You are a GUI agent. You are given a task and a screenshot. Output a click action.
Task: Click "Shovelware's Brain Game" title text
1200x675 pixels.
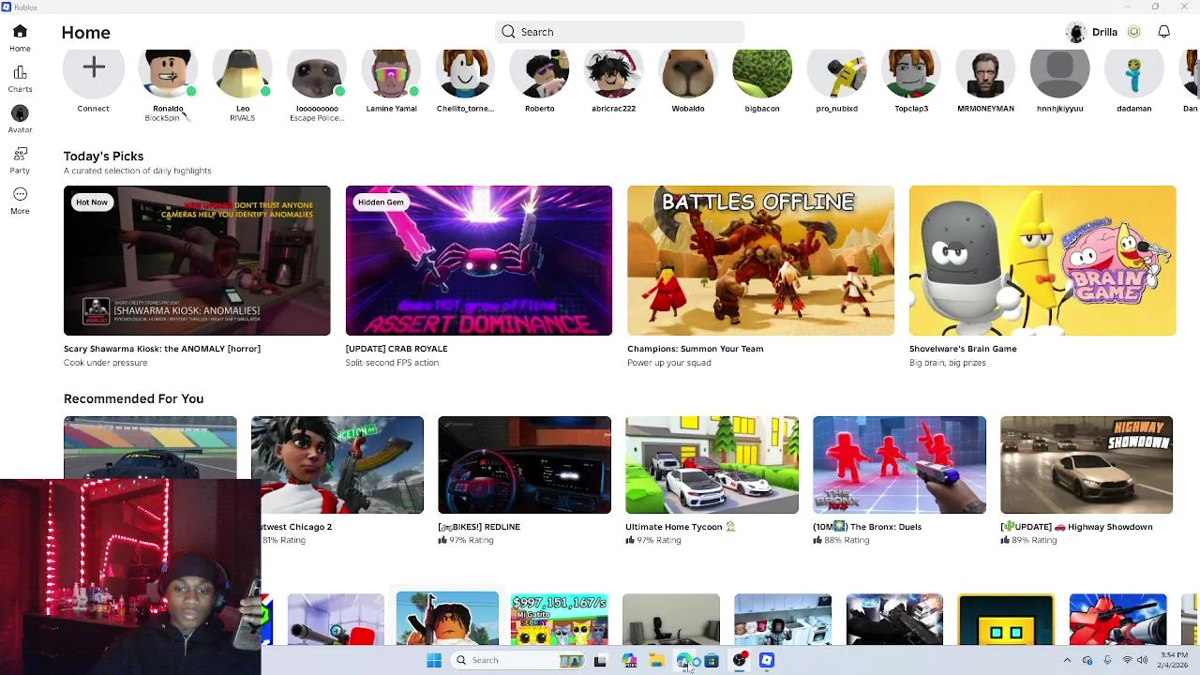[963, 349]
